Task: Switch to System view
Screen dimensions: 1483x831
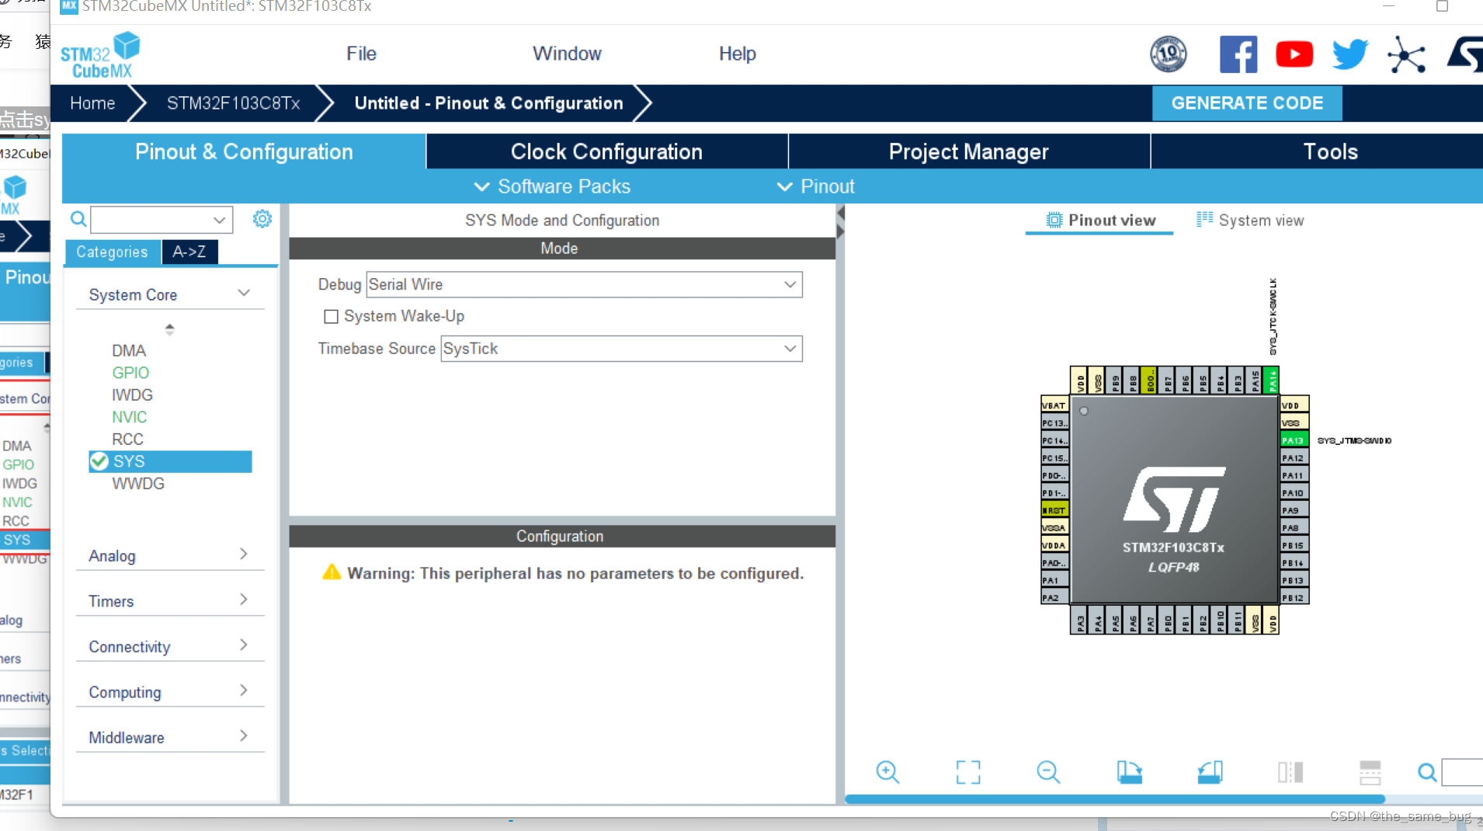Action: 1250,221
